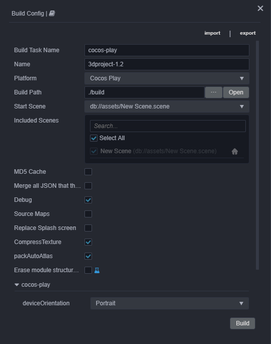The height and width of the screenshot is (344, 271).
Task: Uncheck the CompressTexture checkbox
Action: (x=88, y=242)
